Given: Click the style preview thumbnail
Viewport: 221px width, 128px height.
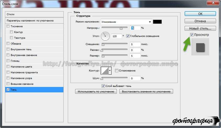Looking at the screenshot, I should [x=200, y=47].
